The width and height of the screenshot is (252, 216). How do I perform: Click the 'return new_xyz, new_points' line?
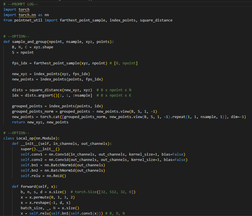pyautogui.click(x=40, y=122)
